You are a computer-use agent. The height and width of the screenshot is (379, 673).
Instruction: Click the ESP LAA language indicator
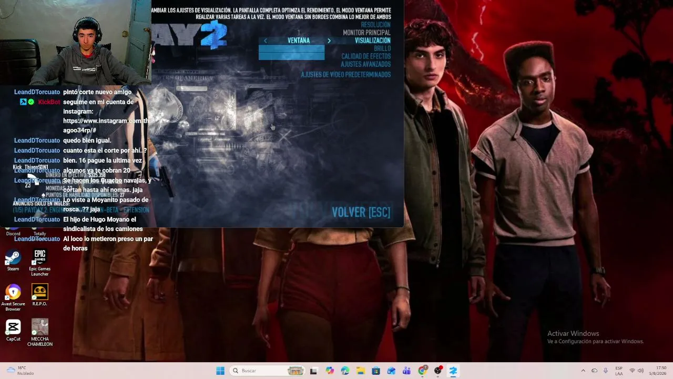click(619, 371)
